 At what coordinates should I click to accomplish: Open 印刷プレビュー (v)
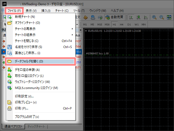point(41,102)
